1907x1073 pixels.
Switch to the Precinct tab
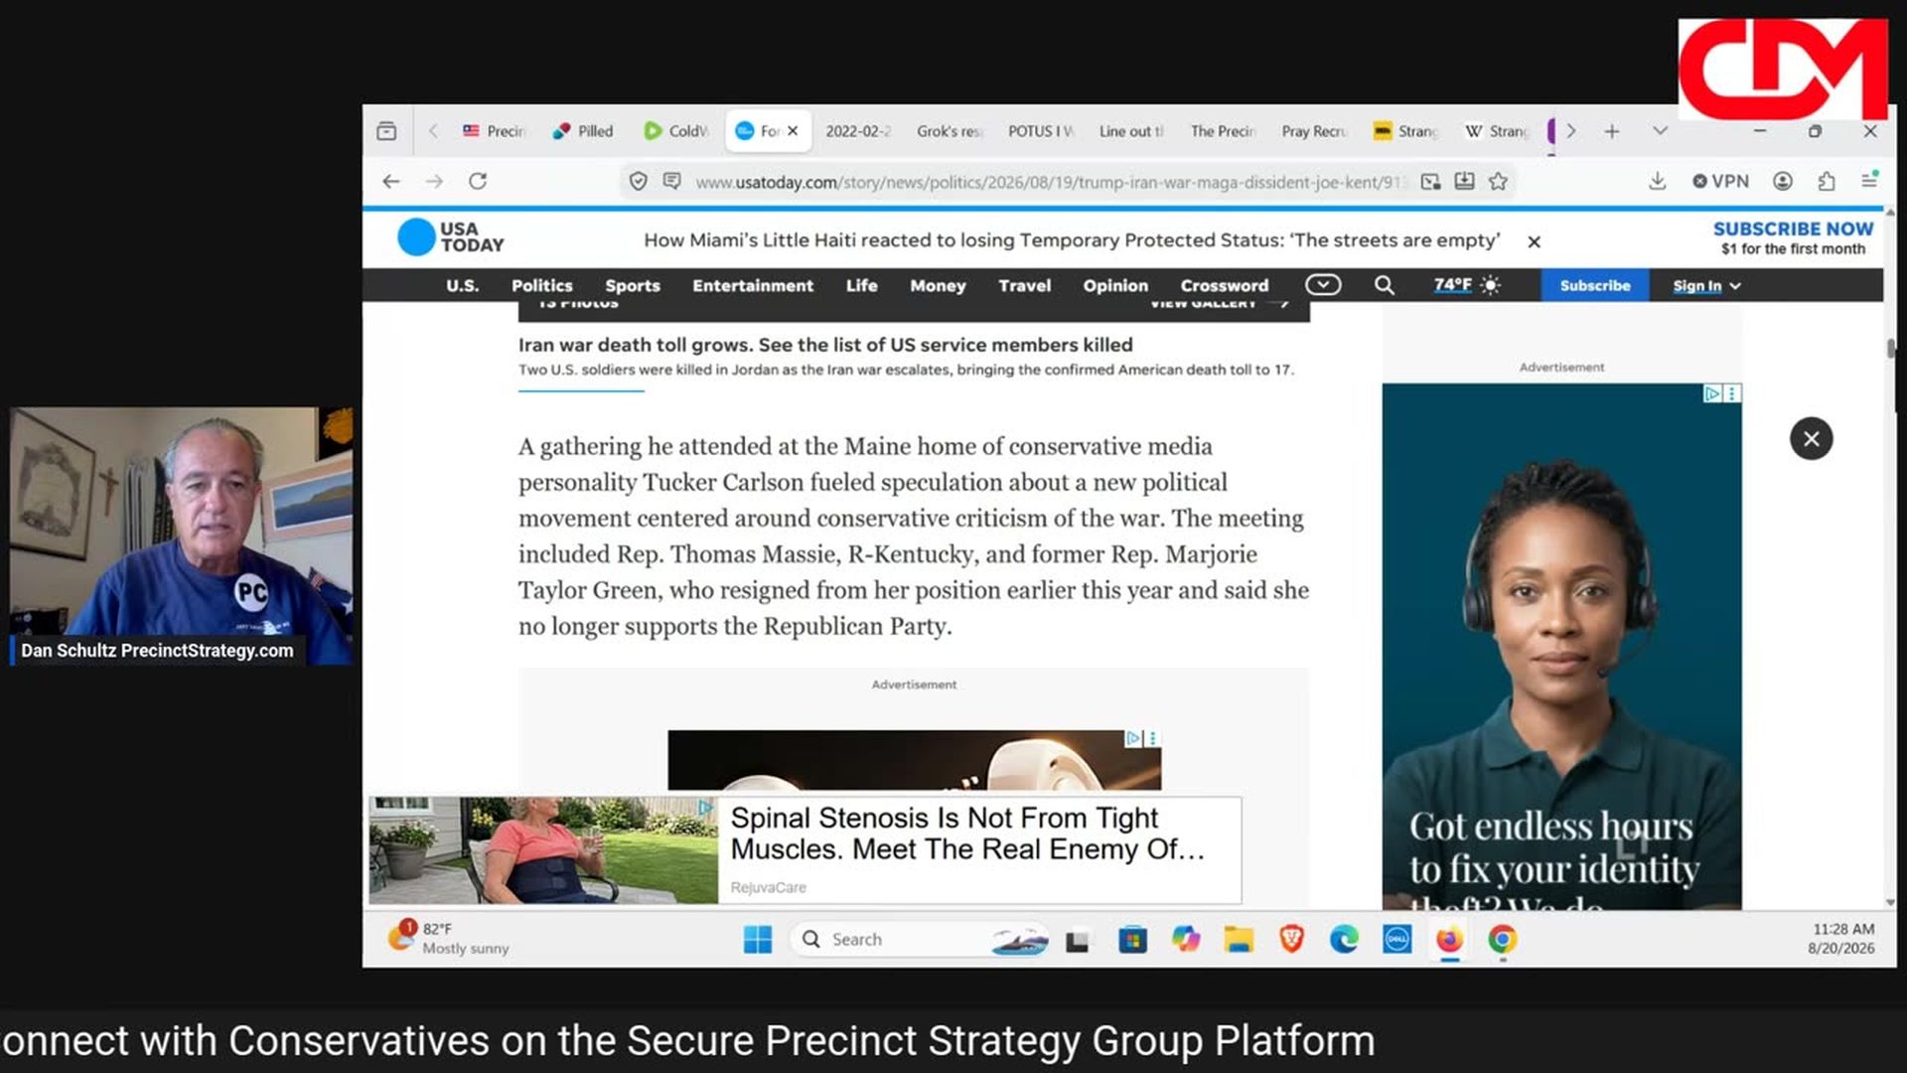[x=495, y=131]
